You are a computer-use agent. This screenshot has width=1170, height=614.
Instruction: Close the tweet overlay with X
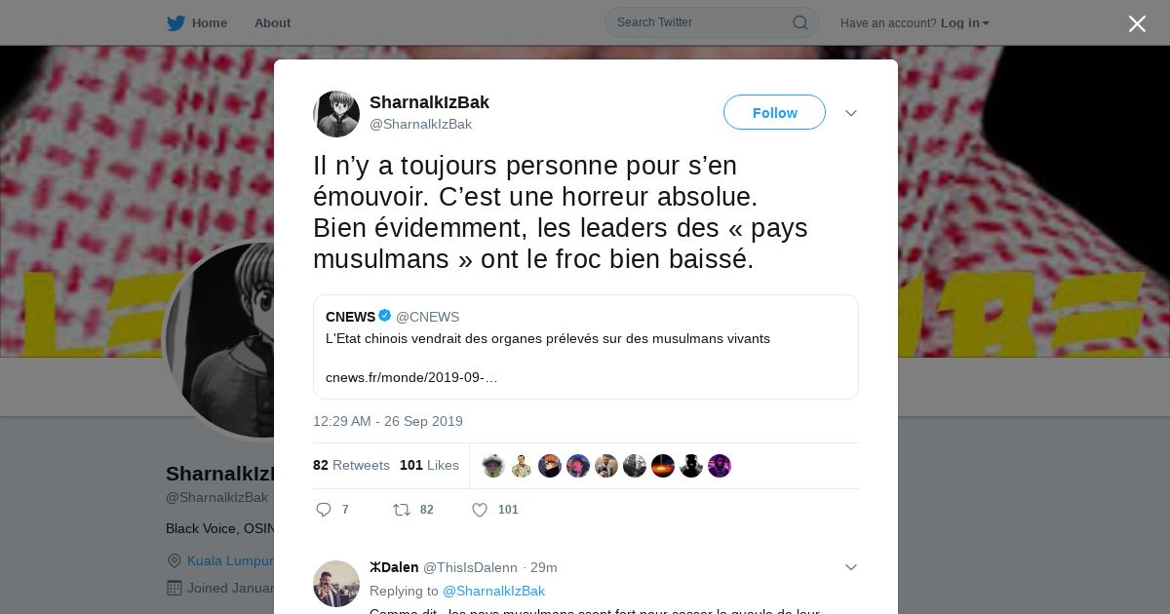[1137, 23]
